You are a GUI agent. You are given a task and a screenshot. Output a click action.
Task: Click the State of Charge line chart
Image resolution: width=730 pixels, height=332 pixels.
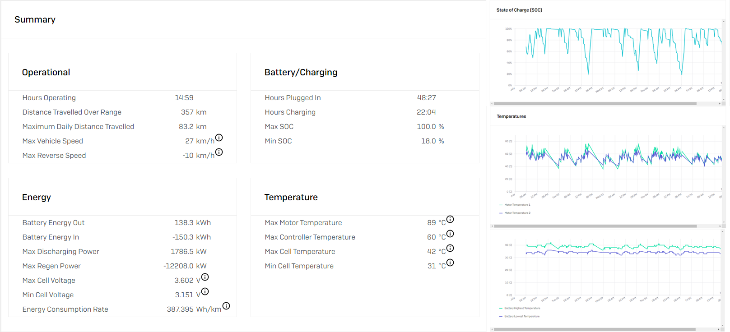pyautogui.click(x=618, y=56)
